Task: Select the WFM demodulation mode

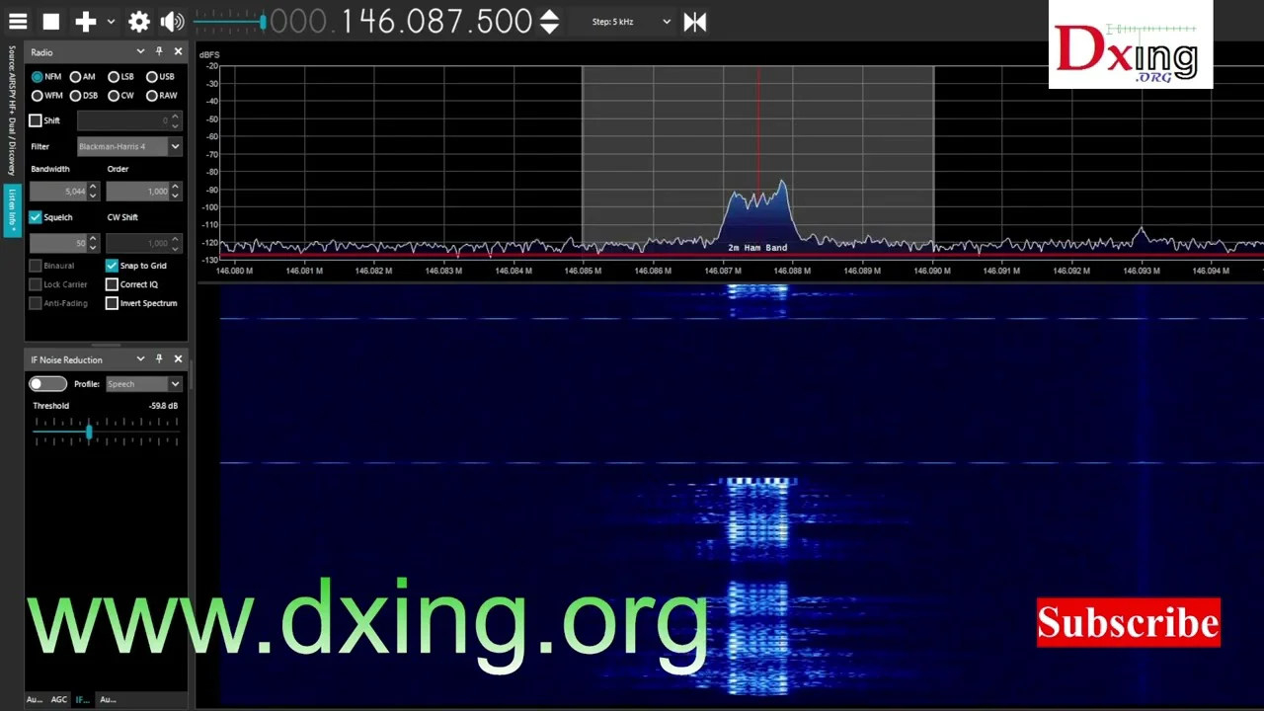Action: tap(38, 96)
